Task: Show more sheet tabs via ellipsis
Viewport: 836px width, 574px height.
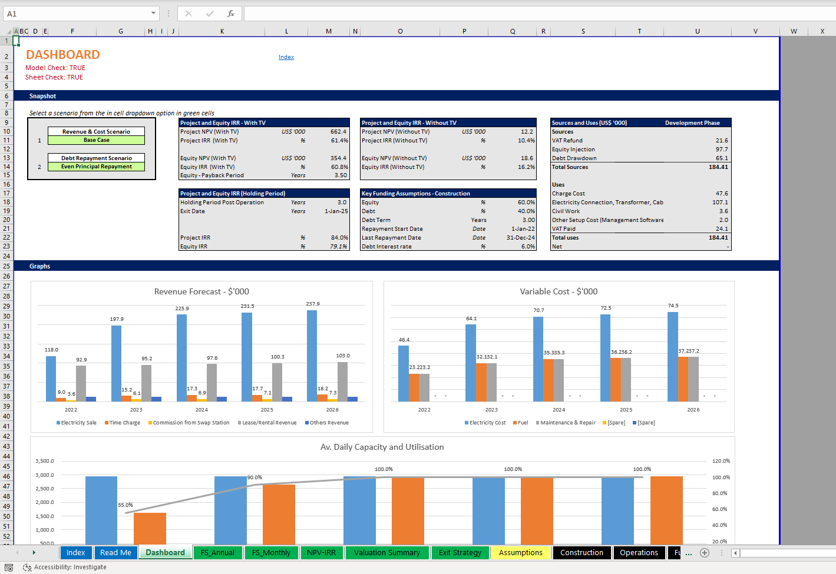Action: [688, 553]
